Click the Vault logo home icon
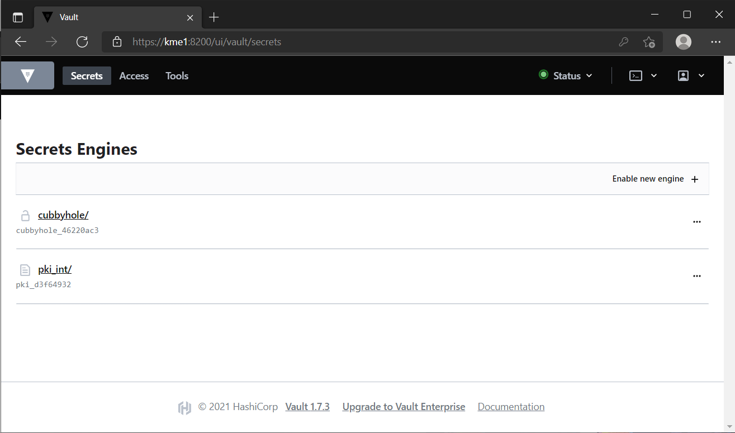Screen dimensions: 735x433 [27, 75]
